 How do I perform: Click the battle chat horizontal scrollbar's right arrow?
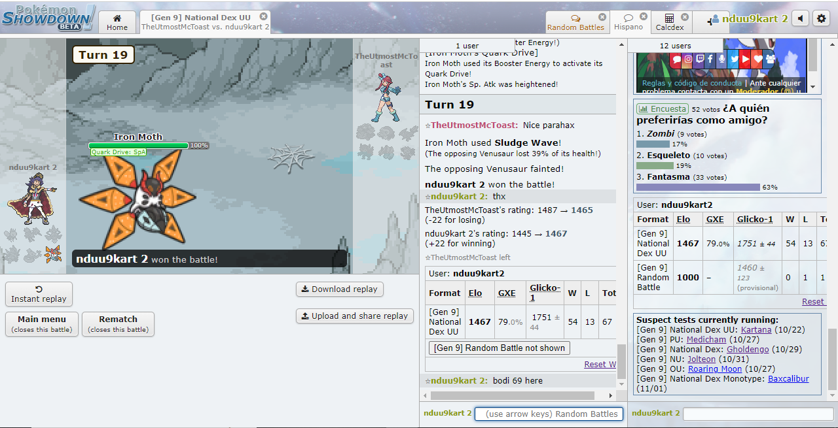(x=611, y=396)
